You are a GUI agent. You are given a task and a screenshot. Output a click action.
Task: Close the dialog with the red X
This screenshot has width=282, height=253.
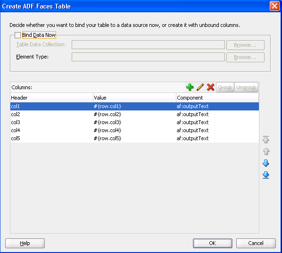pyautogui.click(x=274, y=6)
